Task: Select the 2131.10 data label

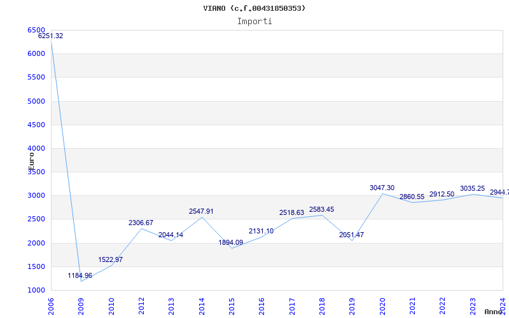Action: 261,232
